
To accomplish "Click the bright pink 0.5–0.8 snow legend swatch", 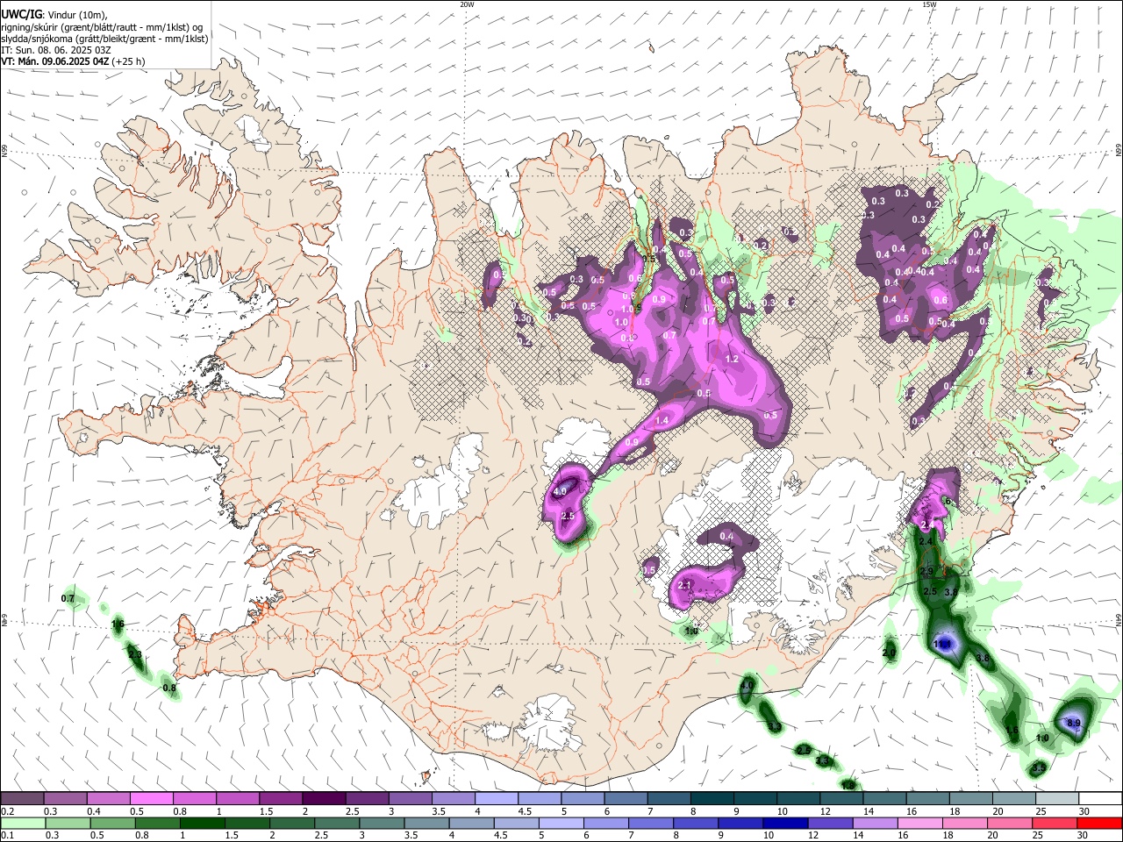I will click(151, 799).
